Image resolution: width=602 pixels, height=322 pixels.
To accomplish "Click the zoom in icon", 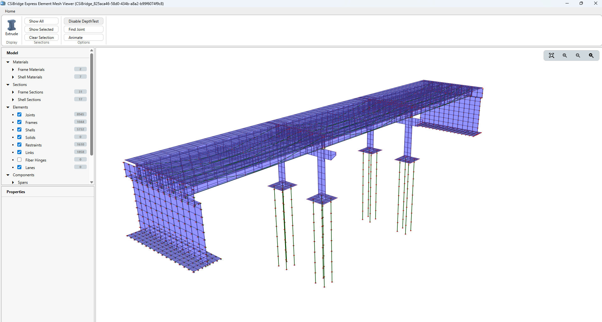I will 565,55.
